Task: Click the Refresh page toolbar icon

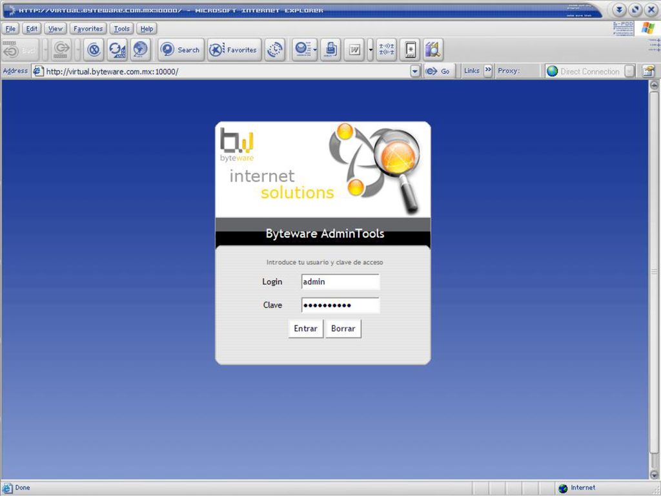Action: pos(117,50)
